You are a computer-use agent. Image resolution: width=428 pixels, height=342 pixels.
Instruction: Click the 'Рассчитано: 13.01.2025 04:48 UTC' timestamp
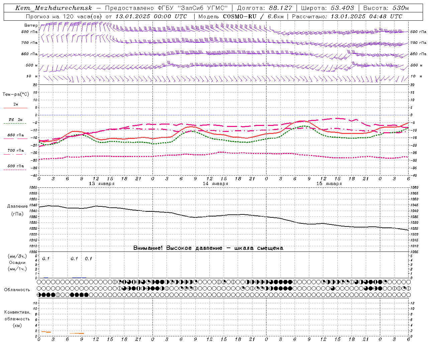[347, 16]
